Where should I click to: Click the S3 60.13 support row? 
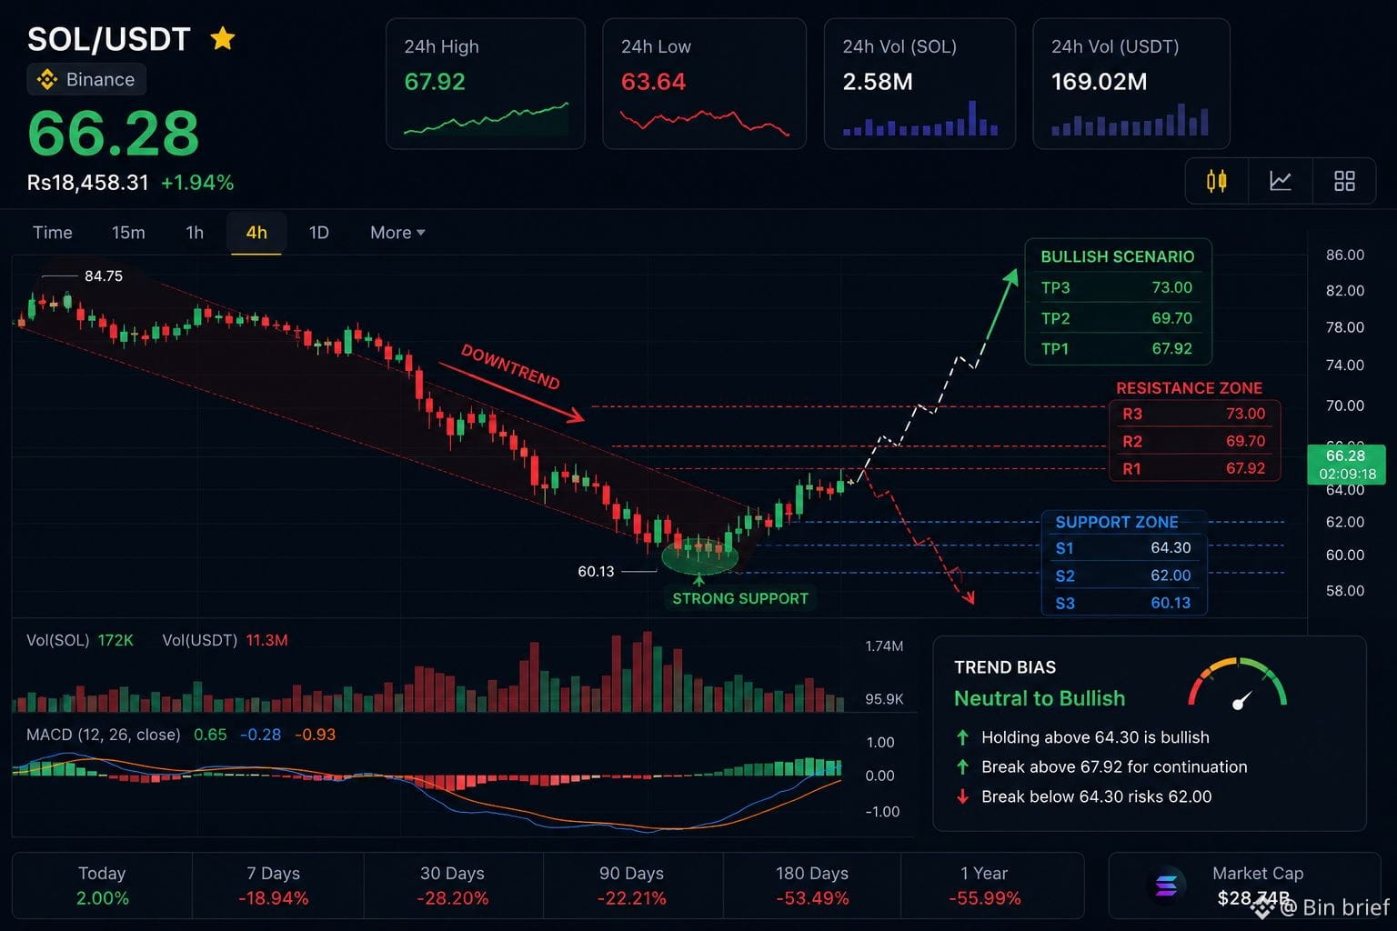(1123, 603)
